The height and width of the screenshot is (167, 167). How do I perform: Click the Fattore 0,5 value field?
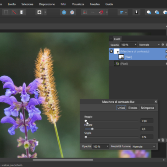pyautogui.click(x=147, y=129)
